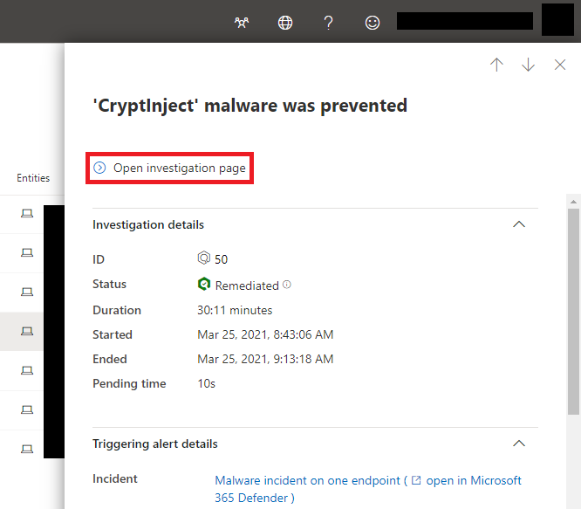This screenshot has width=581, height=509.
Task: Click the Remediated status info icon
Action: (287, 285)
